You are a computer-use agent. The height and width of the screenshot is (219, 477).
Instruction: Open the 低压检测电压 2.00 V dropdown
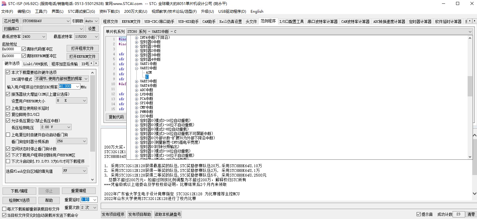tap(56, 127)
